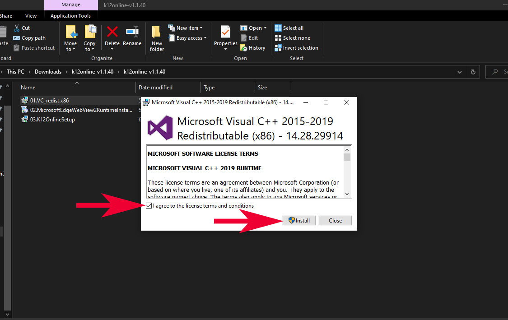508x320 pixels.
Task: Click the Copy to icon
Action: (x=90, y=32)
